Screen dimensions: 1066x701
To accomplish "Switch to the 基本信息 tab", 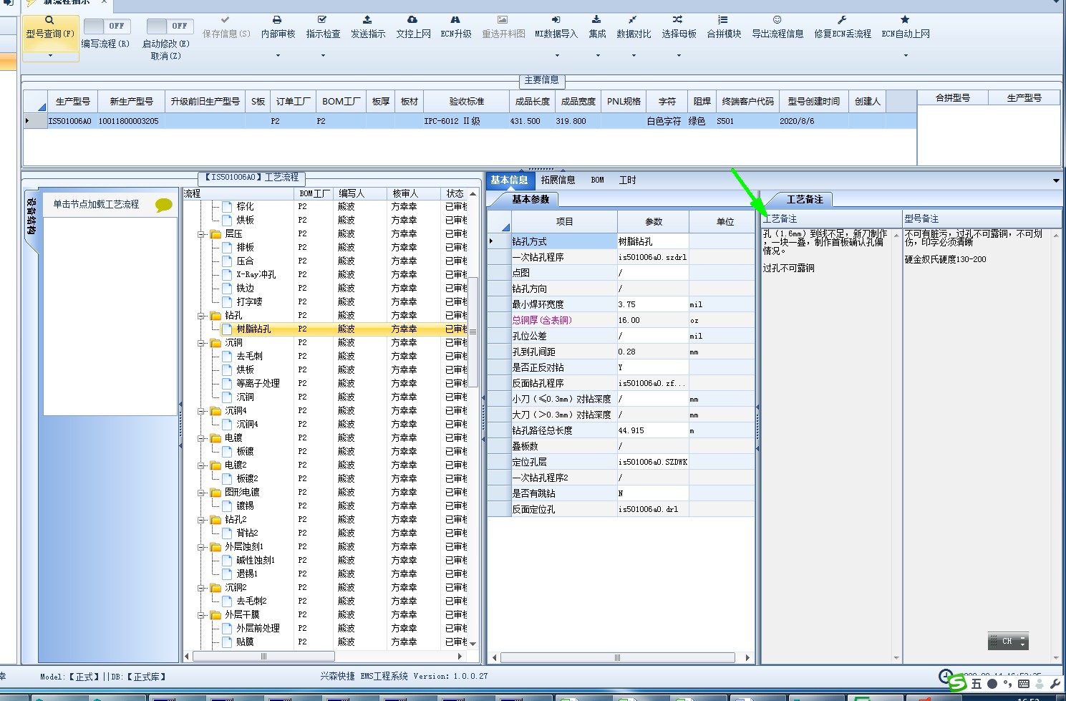I will [509, 180].
